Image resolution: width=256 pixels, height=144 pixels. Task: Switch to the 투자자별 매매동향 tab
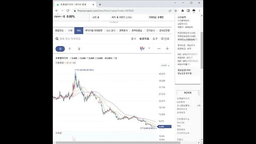(x=94, y=31)
